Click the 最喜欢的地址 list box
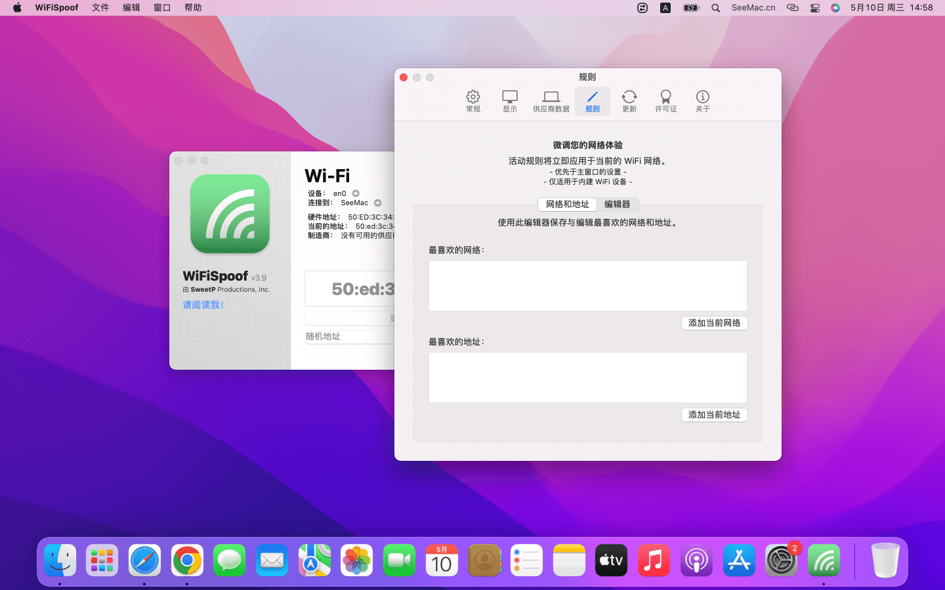Viewport: 945px width, 590px height. 587,378
